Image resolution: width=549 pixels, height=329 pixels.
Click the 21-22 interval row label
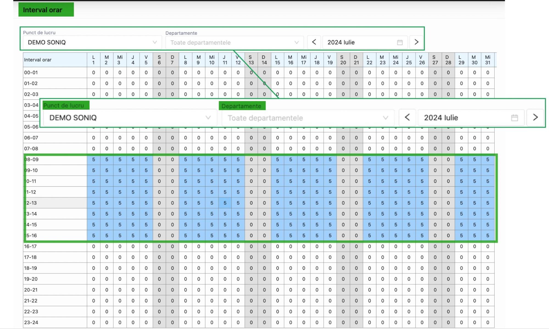click(x=55, y=301)
